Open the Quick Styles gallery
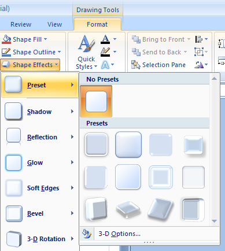 click(x=86, y=53)
